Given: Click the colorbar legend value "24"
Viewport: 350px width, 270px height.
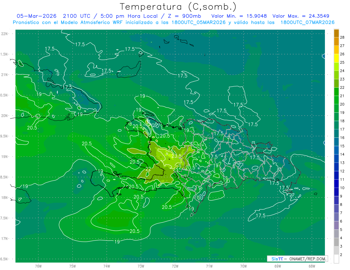Looking at the screenshot, I should click(342, 70).
